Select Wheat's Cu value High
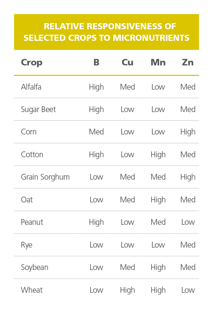 (x=127, y=291)
